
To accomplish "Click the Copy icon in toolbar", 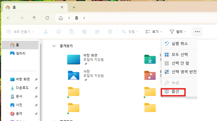I will 59,32.
